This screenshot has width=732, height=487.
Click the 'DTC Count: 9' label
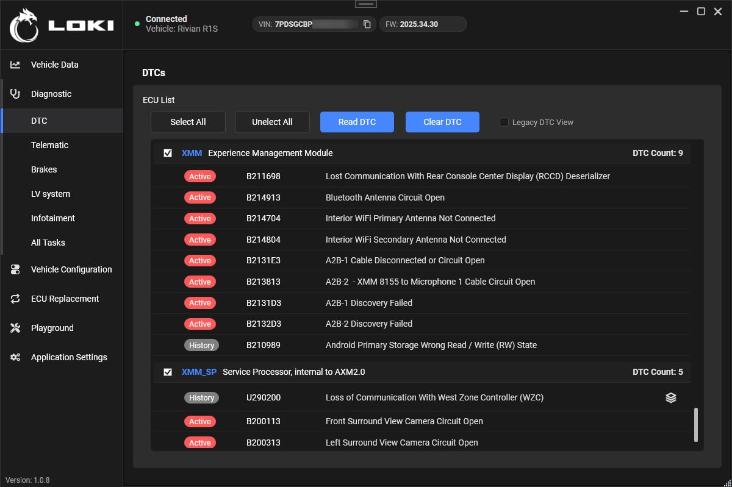[x=658, y=153]
